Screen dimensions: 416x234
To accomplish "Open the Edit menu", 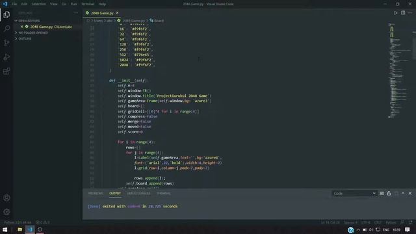I will (x=24, y=4).
